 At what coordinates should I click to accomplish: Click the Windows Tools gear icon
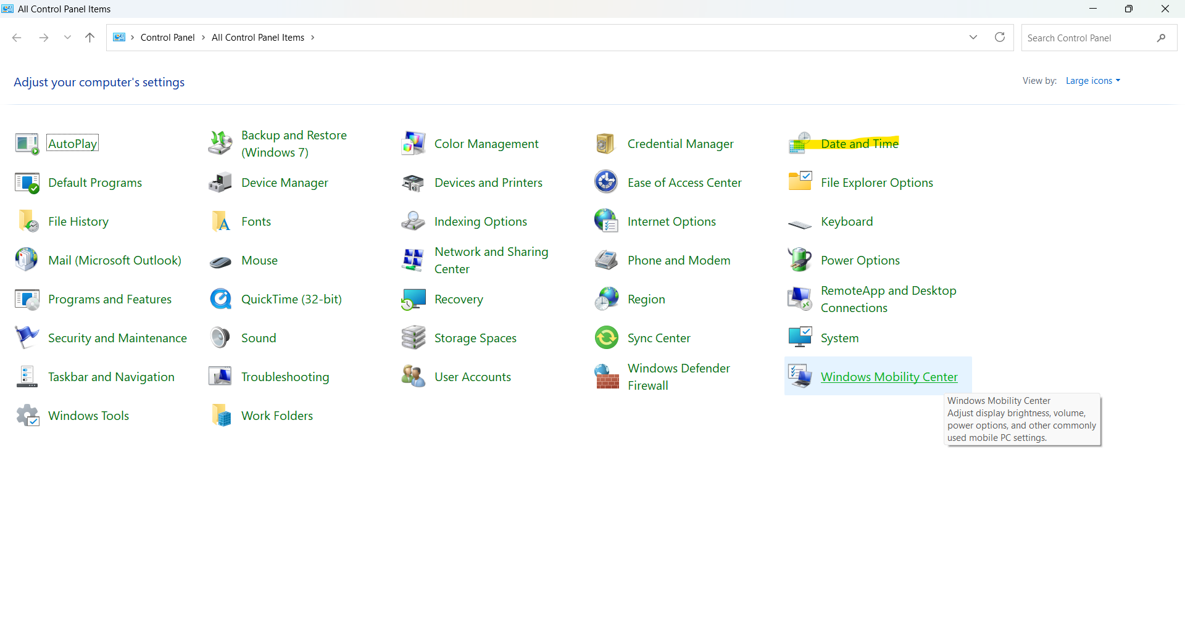pos(27,416)
